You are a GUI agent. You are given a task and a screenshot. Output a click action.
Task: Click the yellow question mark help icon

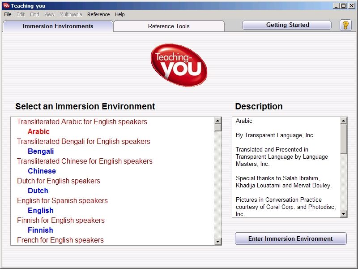[345, 25]
